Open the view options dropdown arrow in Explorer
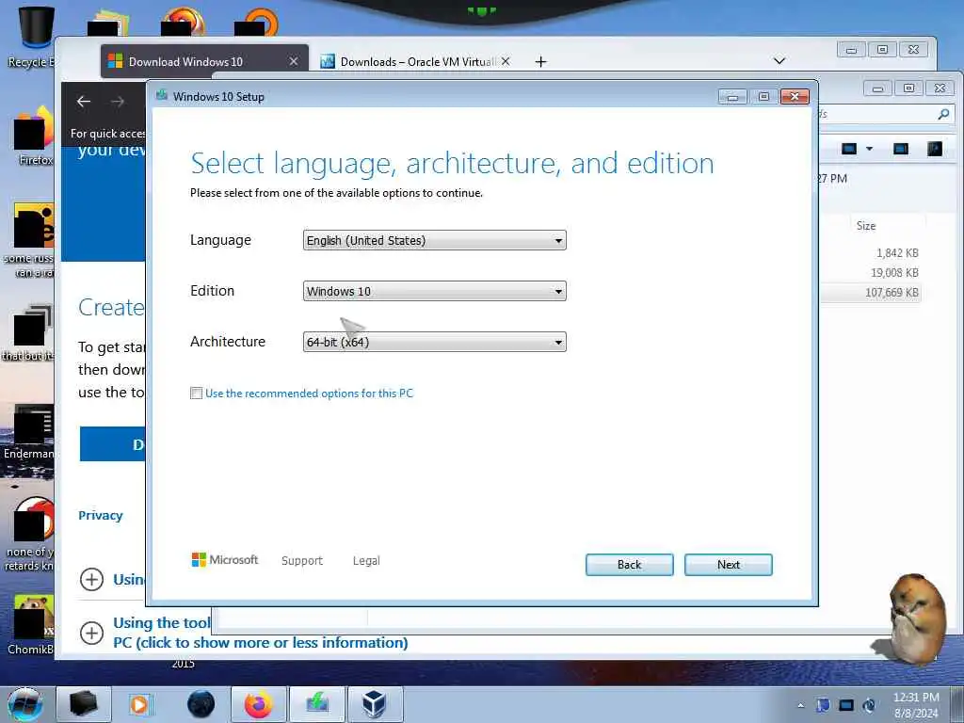This screenshot has height=723, width=964. 869,149
